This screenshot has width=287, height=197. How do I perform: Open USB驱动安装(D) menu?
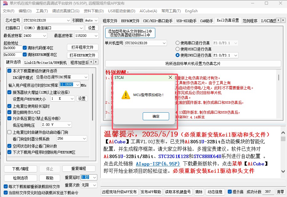122,11
